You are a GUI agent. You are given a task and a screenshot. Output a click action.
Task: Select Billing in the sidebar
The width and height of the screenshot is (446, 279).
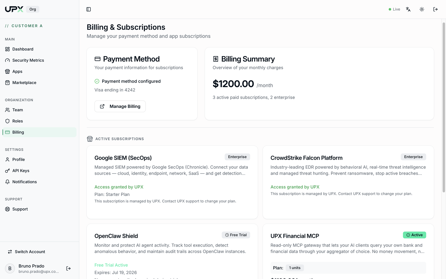coord(39,132)
